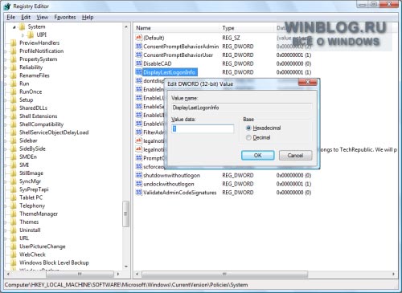Select the ConsentPromptBehaviorUser value name
Image resolution: width=402 pixels, height=293 pixels.
point(178,55)
